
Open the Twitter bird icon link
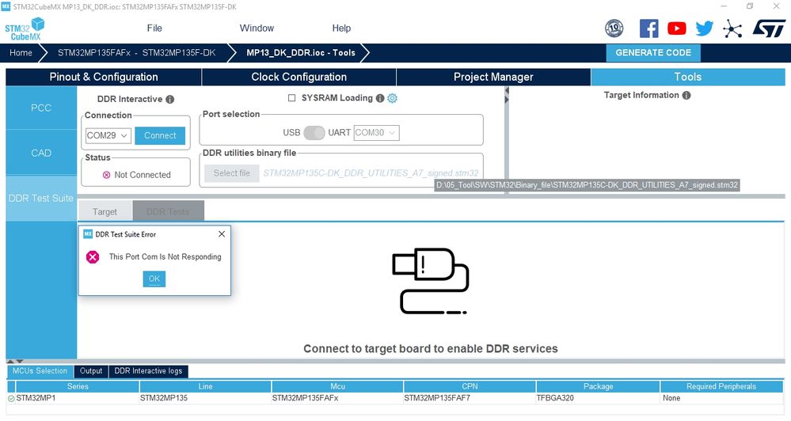pos(704,28)
